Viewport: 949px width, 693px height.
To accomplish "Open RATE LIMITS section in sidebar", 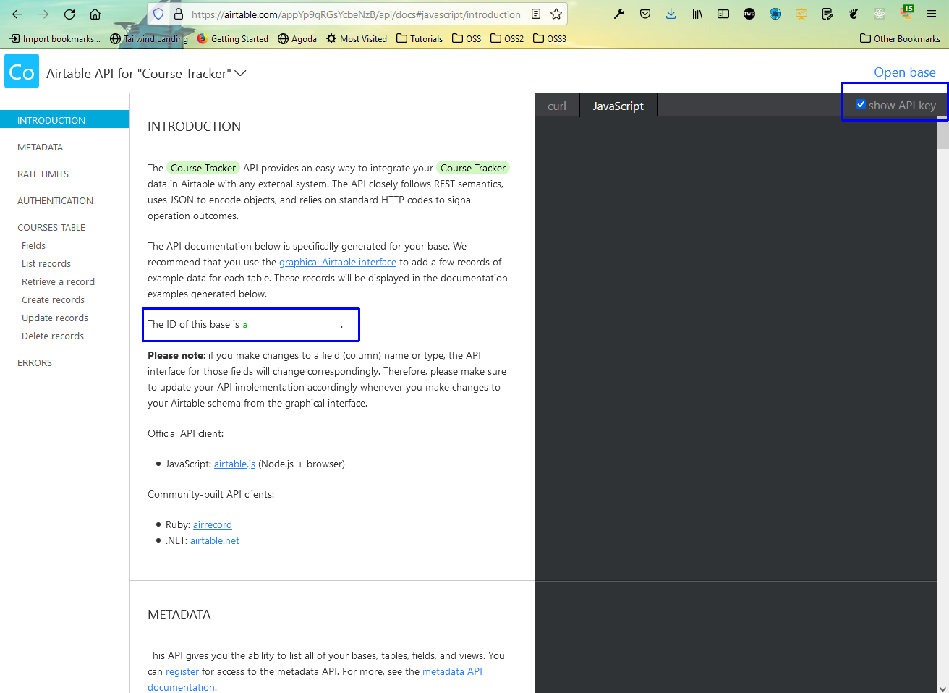I will [43, 174].
